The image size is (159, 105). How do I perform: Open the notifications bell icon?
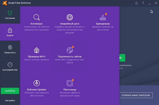pos(136,3)
